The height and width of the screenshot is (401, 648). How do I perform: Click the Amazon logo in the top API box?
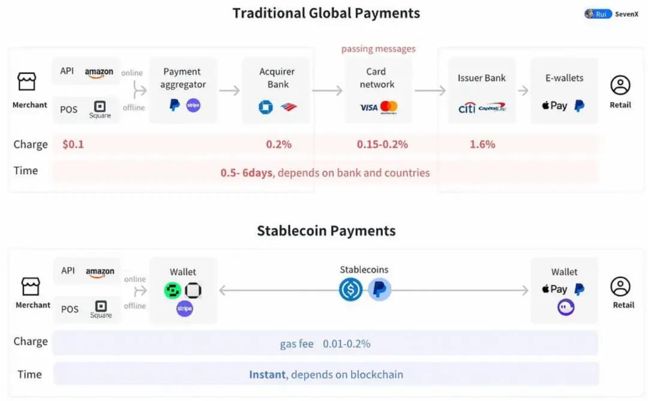point(99,72)
